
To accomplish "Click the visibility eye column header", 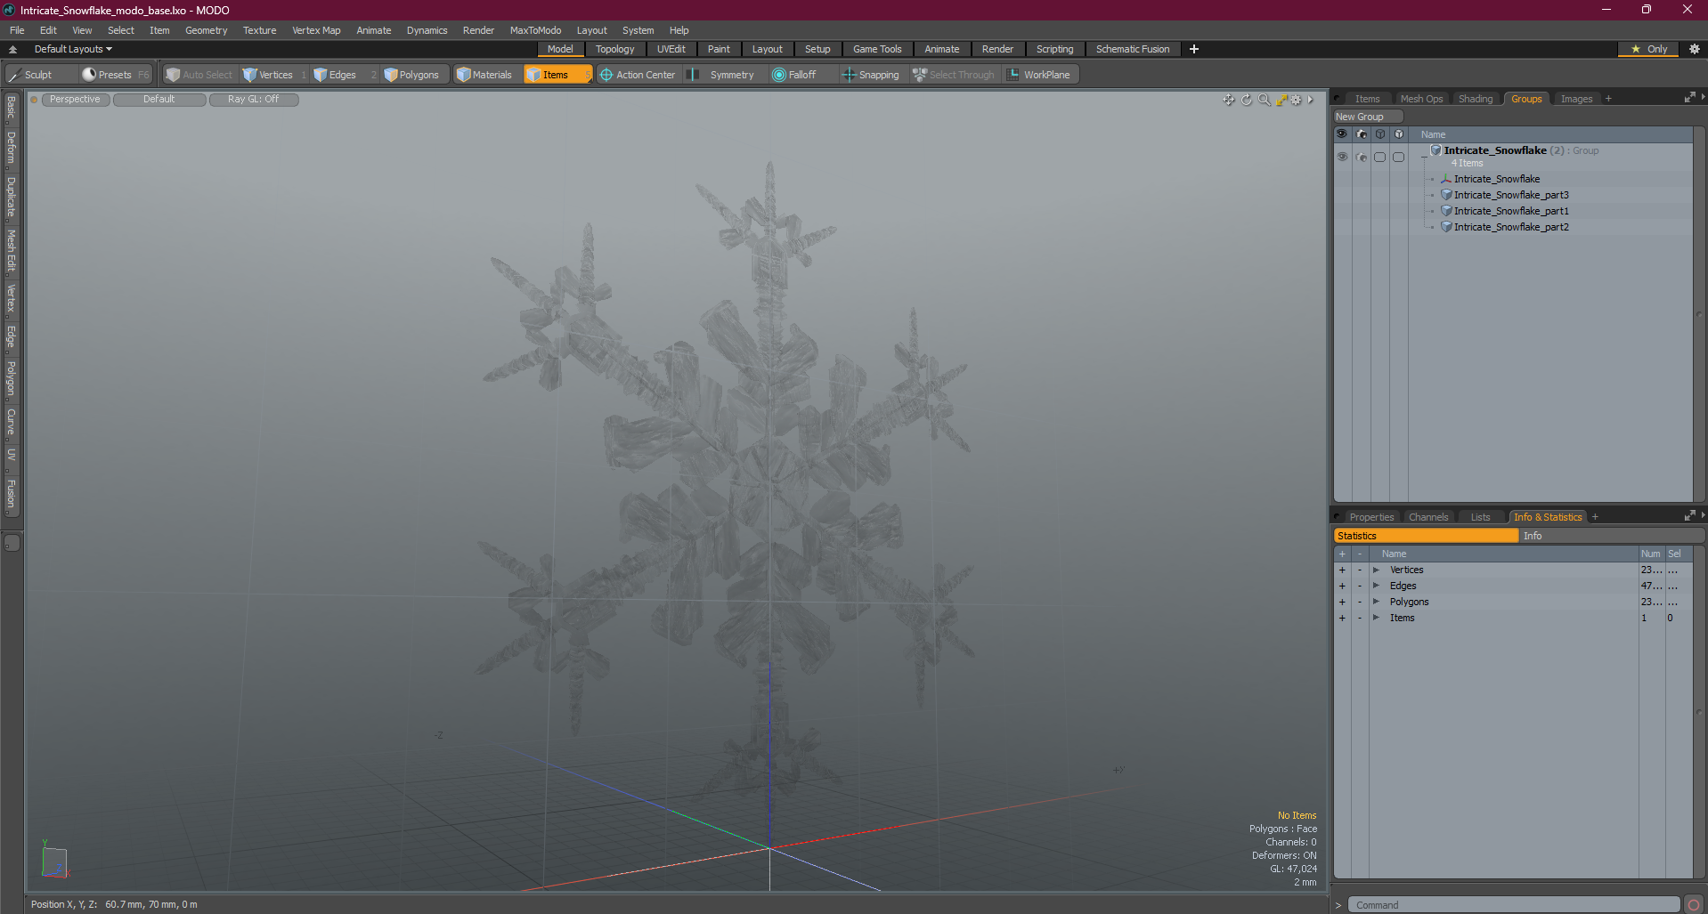I will tap(1342, 134).
